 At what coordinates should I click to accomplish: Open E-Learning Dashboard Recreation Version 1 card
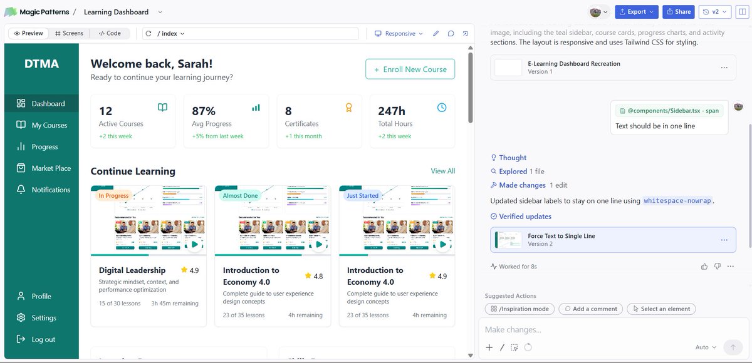[x=613, y=67]
